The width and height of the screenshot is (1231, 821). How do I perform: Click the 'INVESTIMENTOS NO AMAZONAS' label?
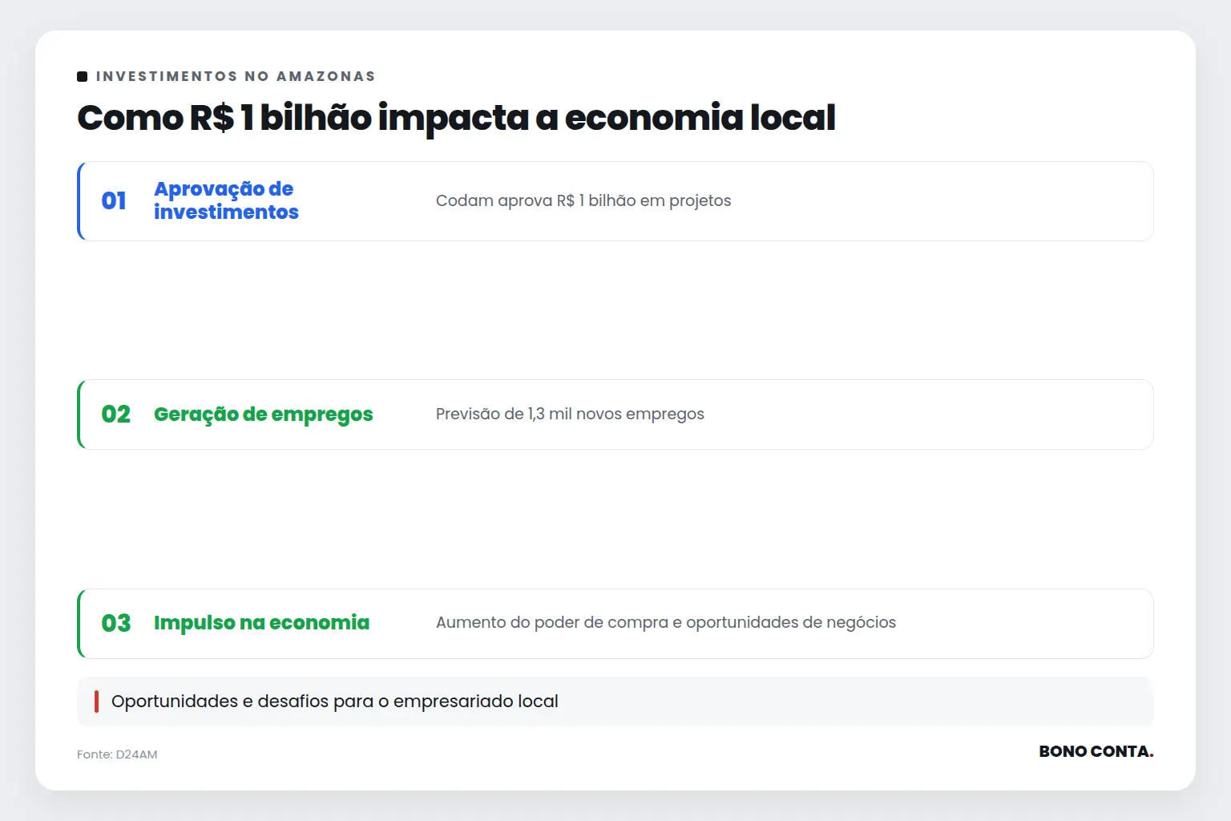click(236, 76)
